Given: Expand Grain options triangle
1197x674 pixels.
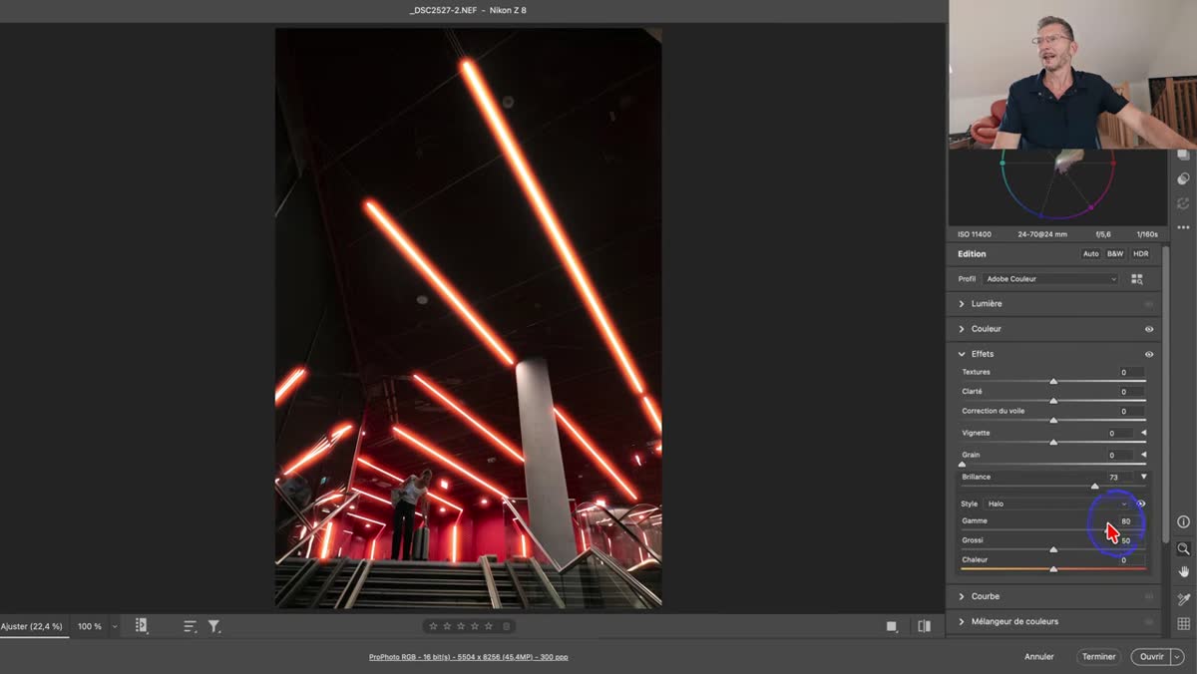Looking at the screenshot, I should (1143, 455).
